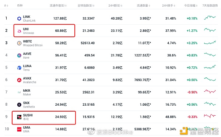Open the MKR Maker coin link

27,92
